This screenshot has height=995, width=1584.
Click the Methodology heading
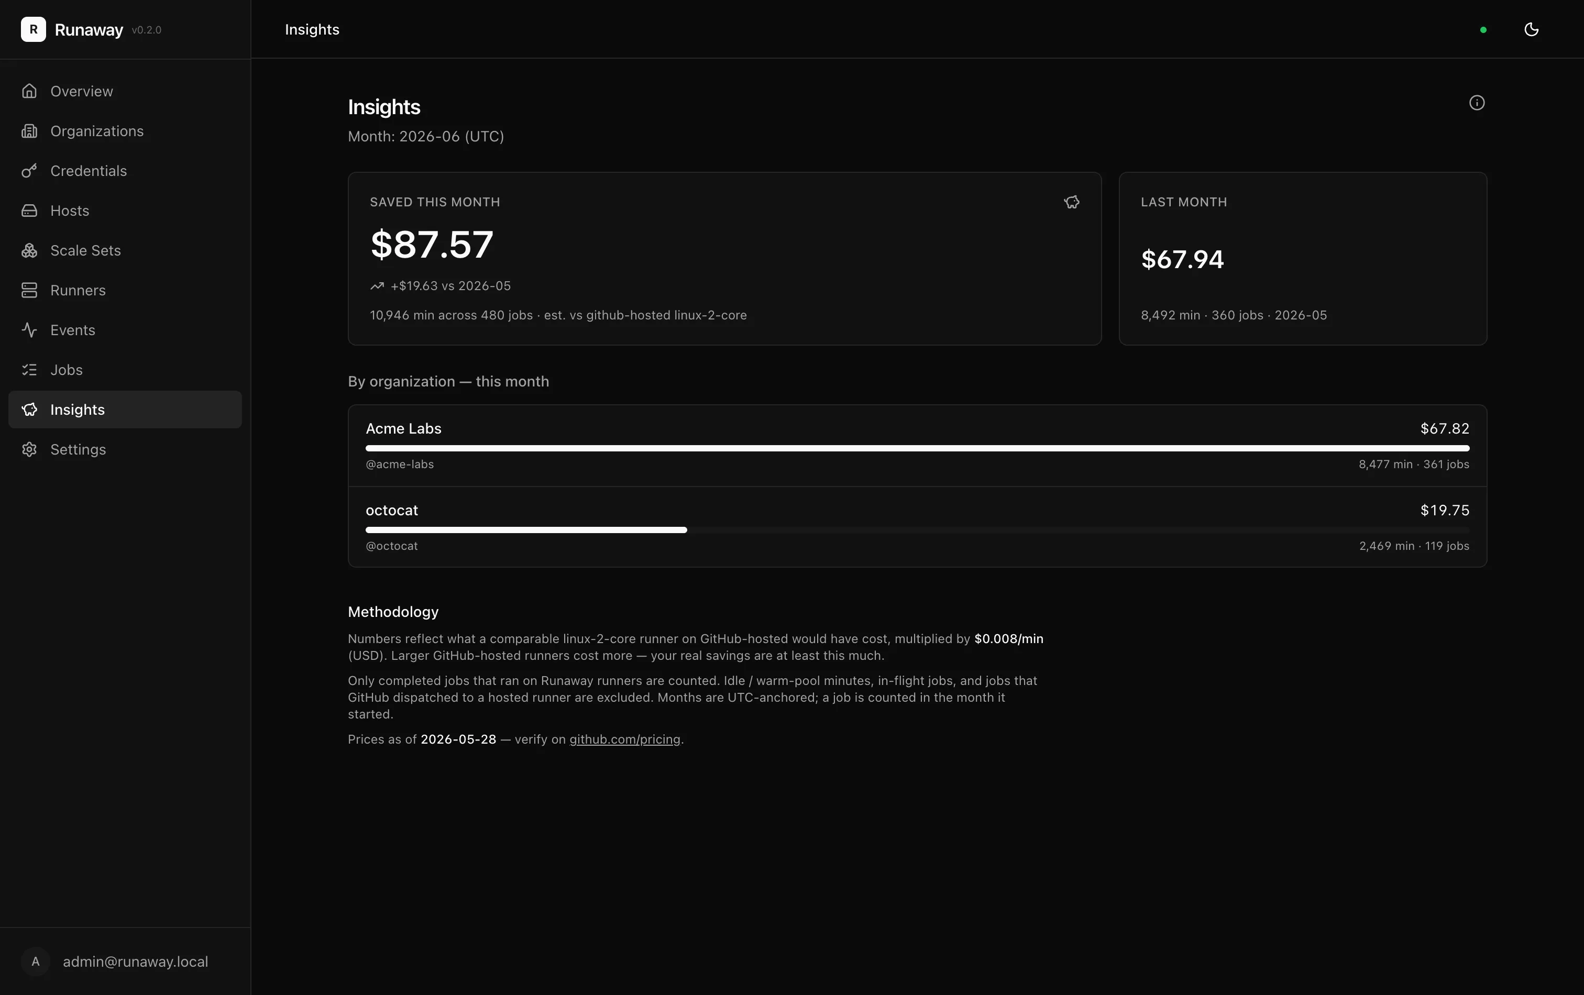393,612
